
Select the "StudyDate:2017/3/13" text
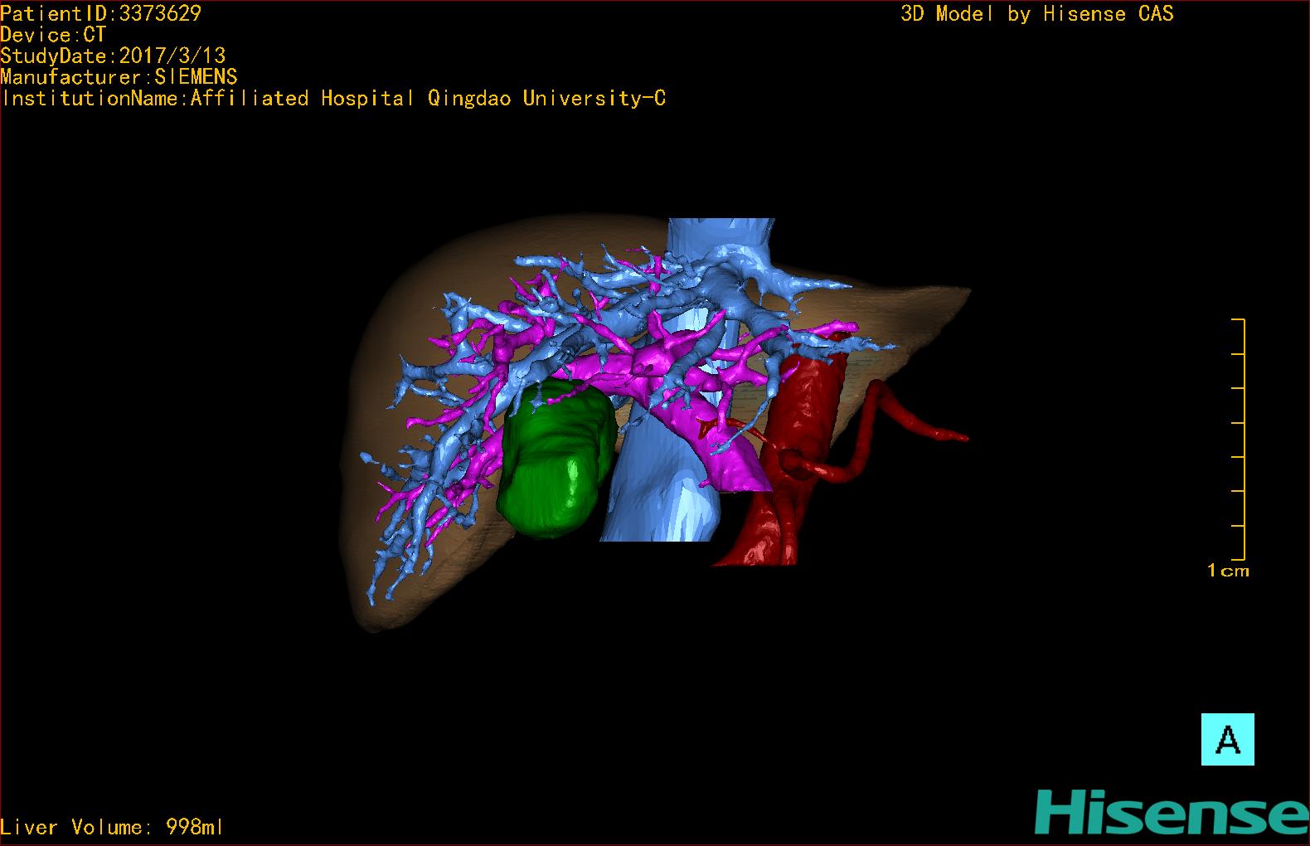pyautogui.click(x=113, y=56)
